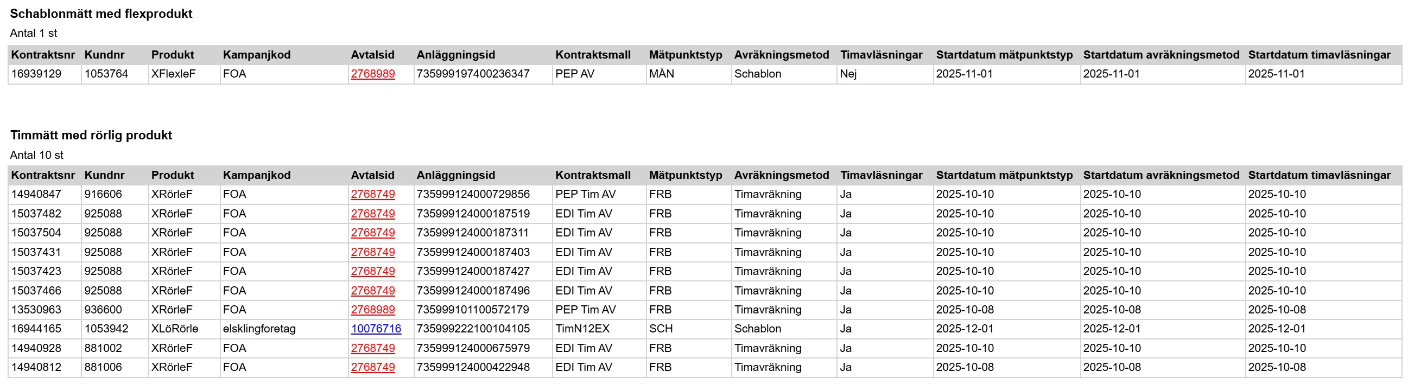Click Anläggningsid header in Schablonmätt table
The height and width of the screenshot is (391, 1414).
(x=455, y=55)
